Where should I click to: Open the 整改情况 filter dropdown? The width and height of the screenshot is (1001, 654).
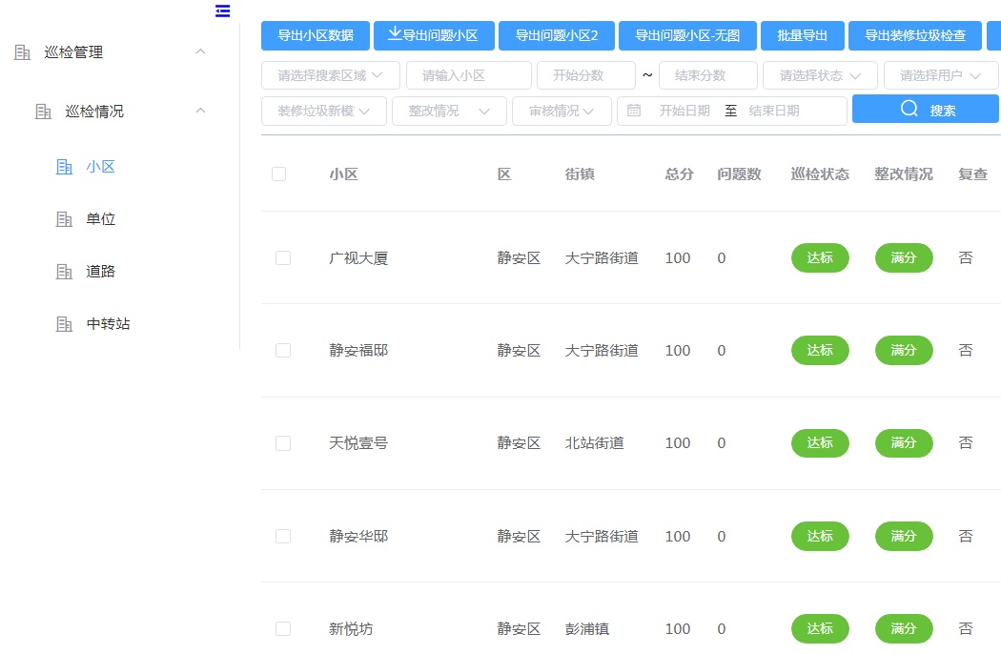tap(449, 111)
